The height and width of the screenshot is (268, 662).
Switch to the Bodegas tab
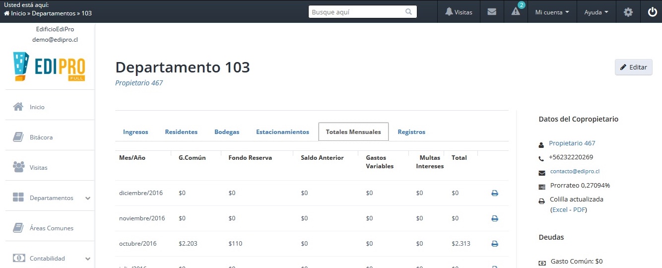[227, 132]
